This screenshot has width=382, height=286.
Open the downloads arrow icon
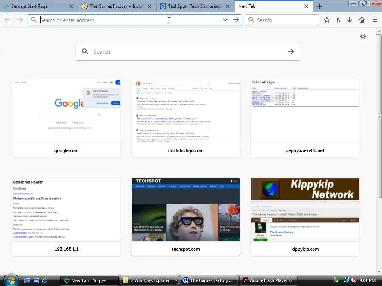click(350, 20)
